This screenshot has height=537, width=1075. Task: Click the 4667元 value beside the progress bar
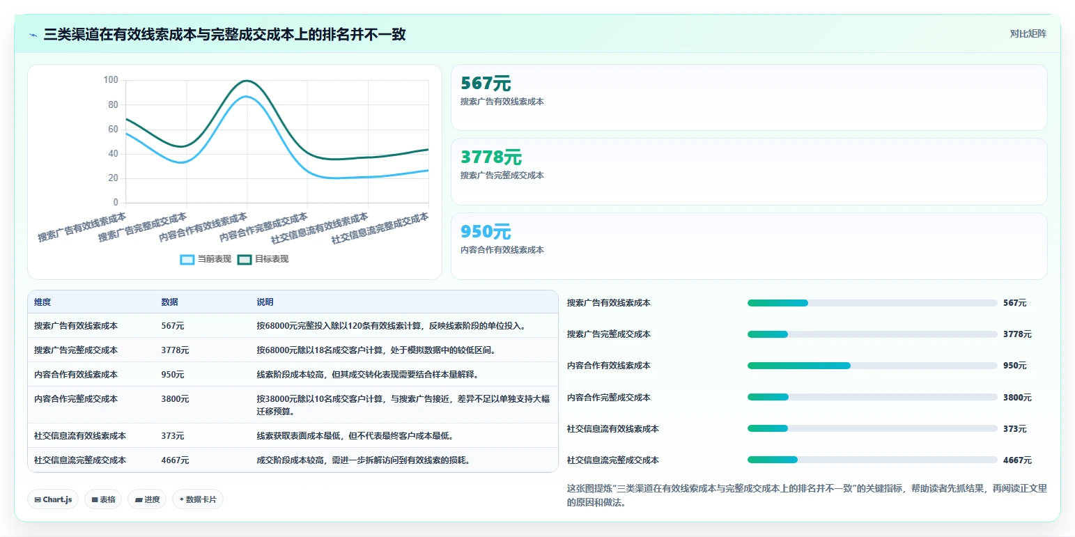(x=1017, y=460)
